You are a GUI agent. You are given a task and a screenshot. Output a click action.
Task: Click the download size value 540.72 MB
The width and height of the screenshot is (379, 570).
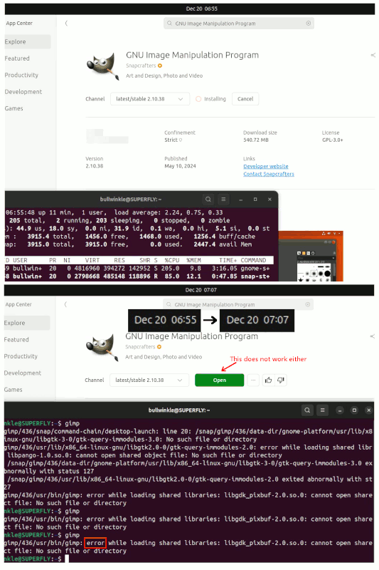pyautogui.click(x=256, y=140)
